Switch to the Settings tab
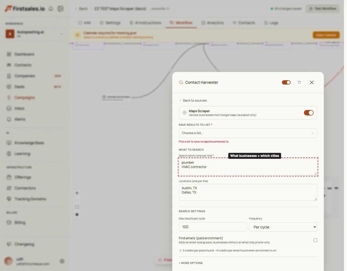This screenshot has height=271, width=347. tap(110, 23)
